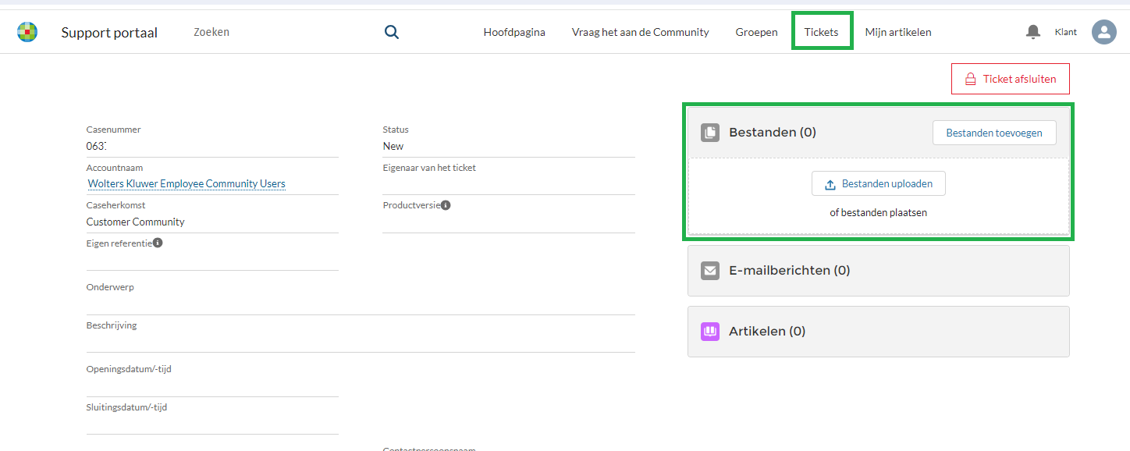Click the Support portaal logo icon

[27, 31]
